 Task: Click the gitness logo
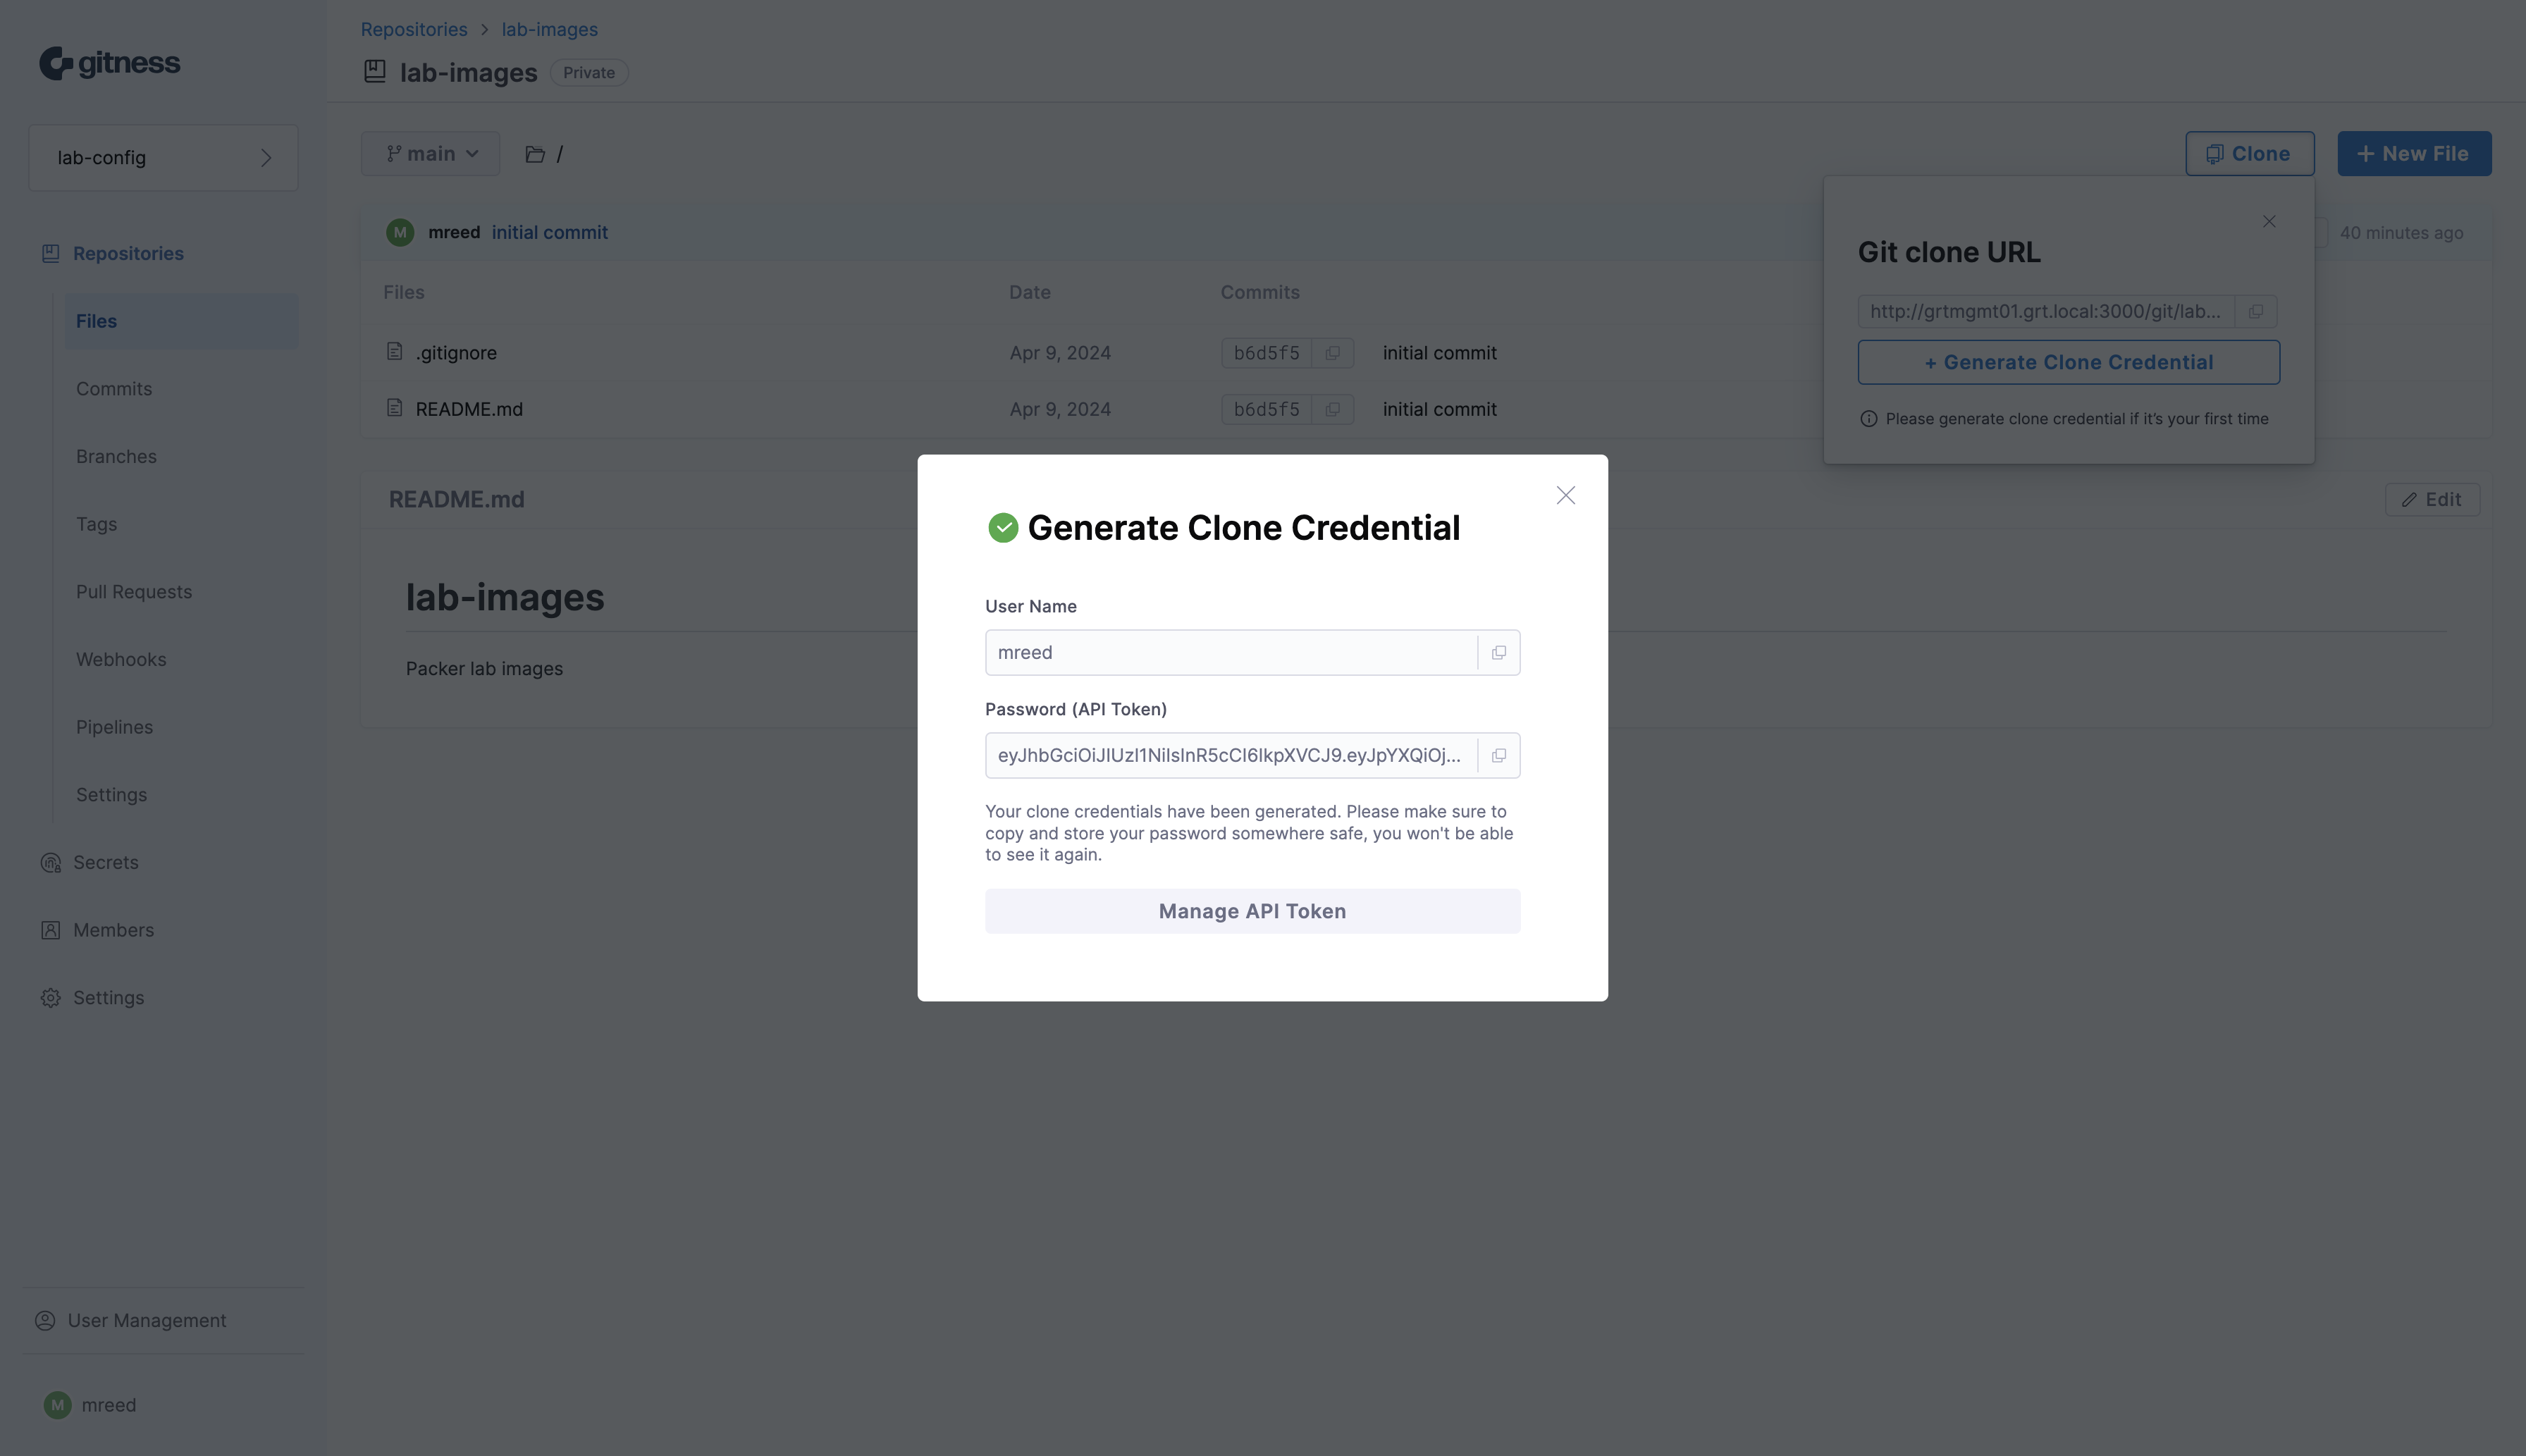coord(110,63)
